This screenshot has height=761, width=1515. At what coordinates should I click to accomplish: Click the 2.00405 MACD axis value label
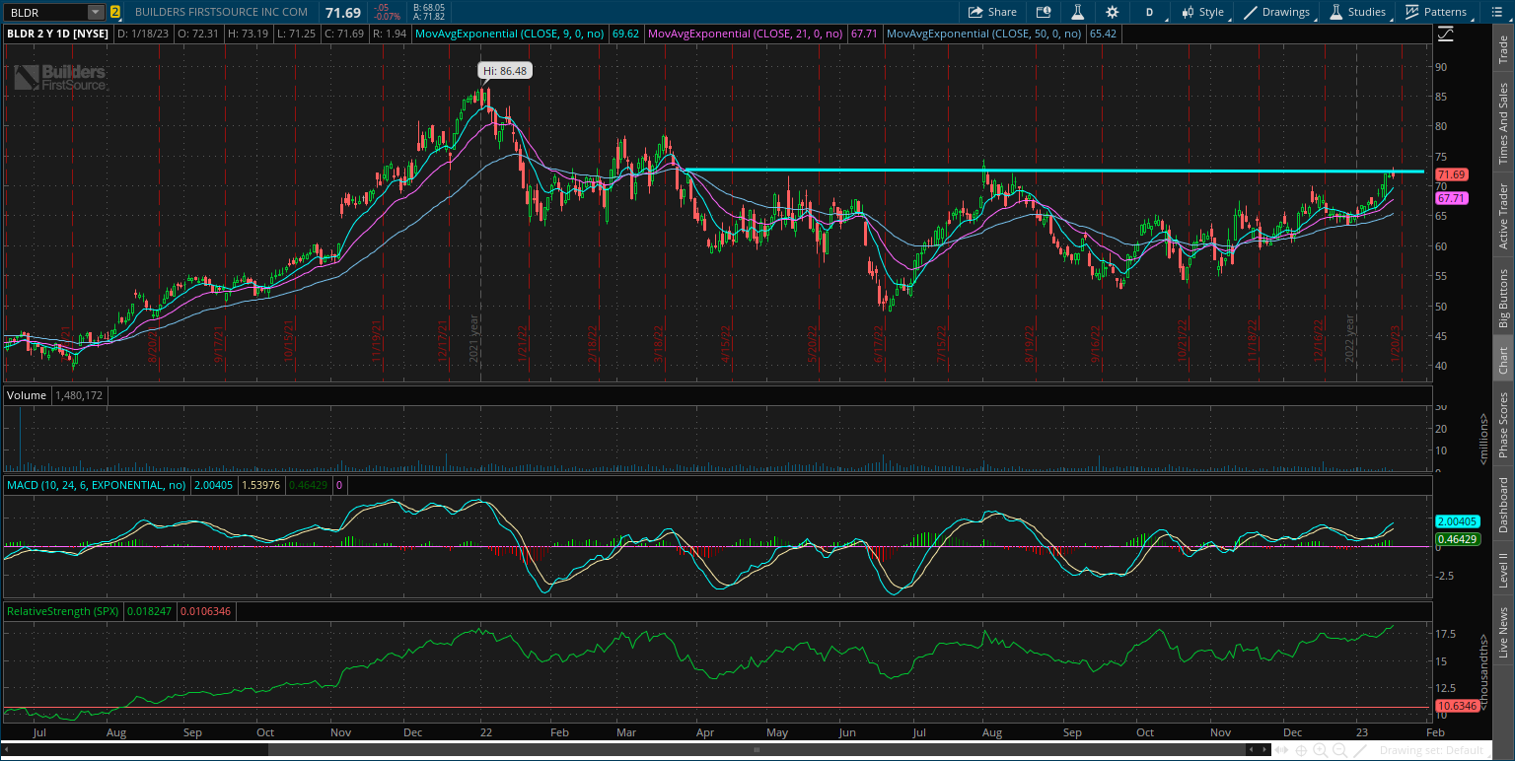coord(1456,521)
